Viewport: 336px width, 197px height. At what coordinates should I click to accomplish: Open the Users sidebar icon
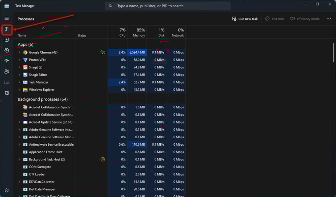pyautogui.click(x=7, y=71)
